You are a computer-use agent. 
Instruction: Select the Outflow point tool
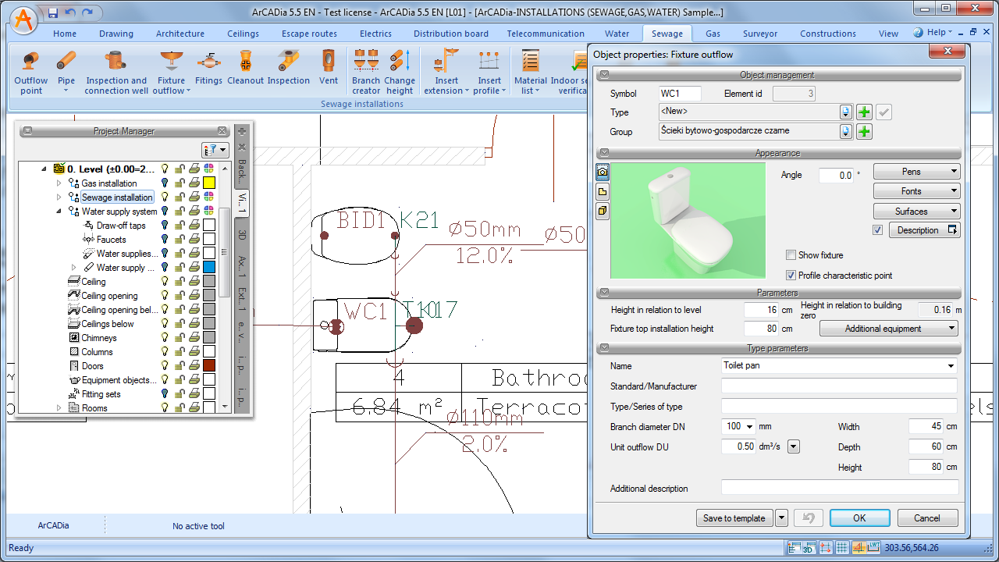click(31, 72)
